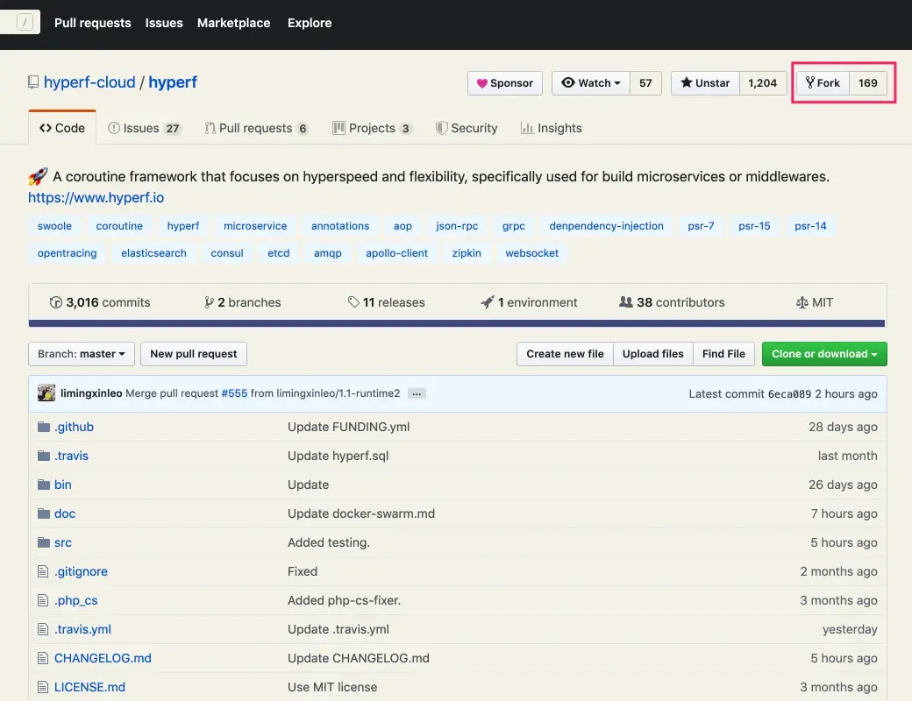Viewport: 912px width, 701px height.
Task: Click the annotations topic tag
Action: [340, 225]
